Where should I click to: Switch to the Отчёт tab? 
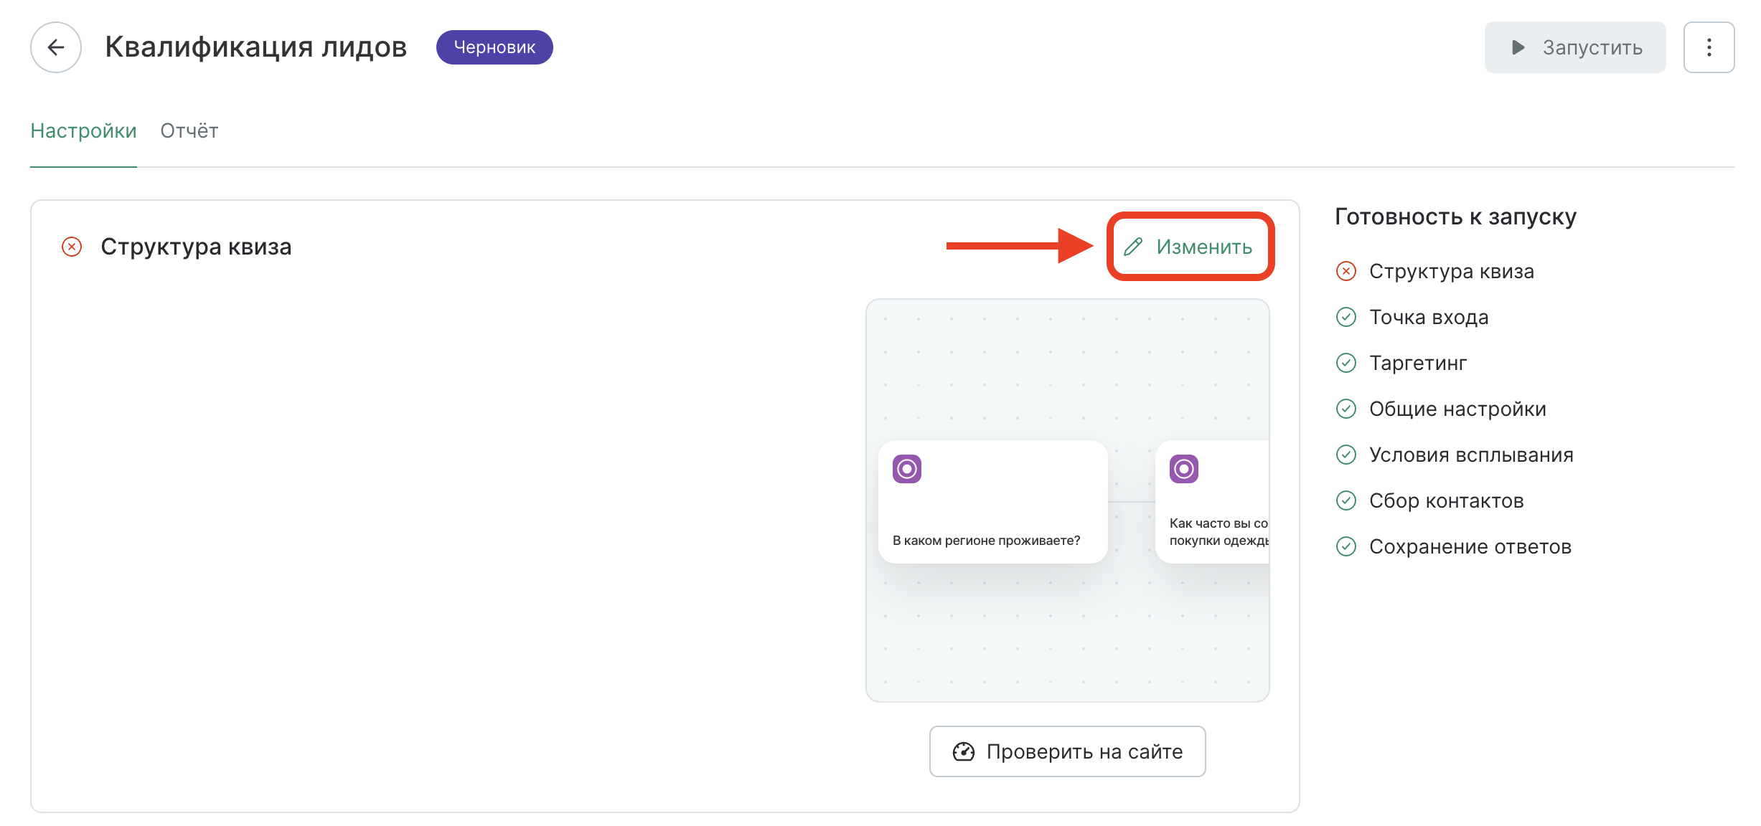coord(189,130)
